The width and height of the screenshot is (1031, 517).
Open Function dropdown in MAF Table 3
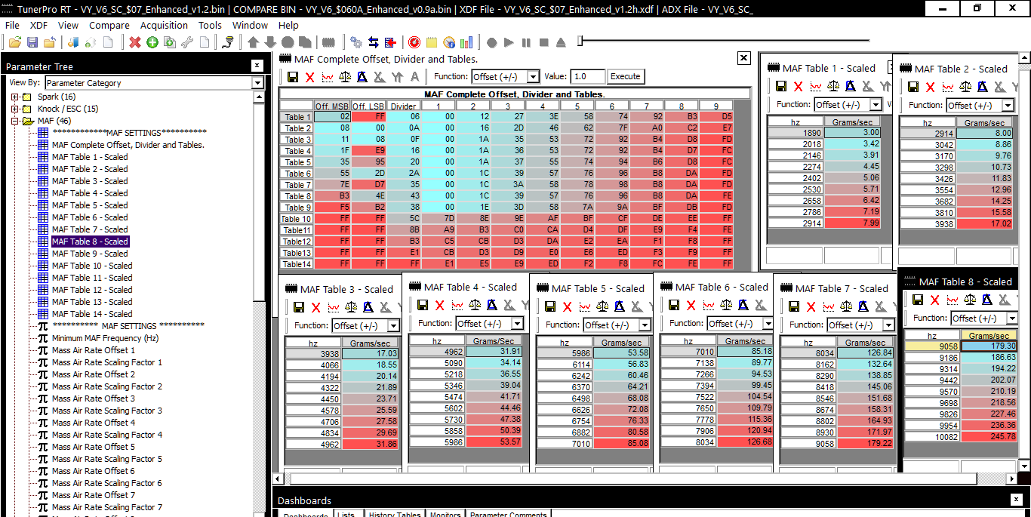pyautogui.click(x=393, y=325)
